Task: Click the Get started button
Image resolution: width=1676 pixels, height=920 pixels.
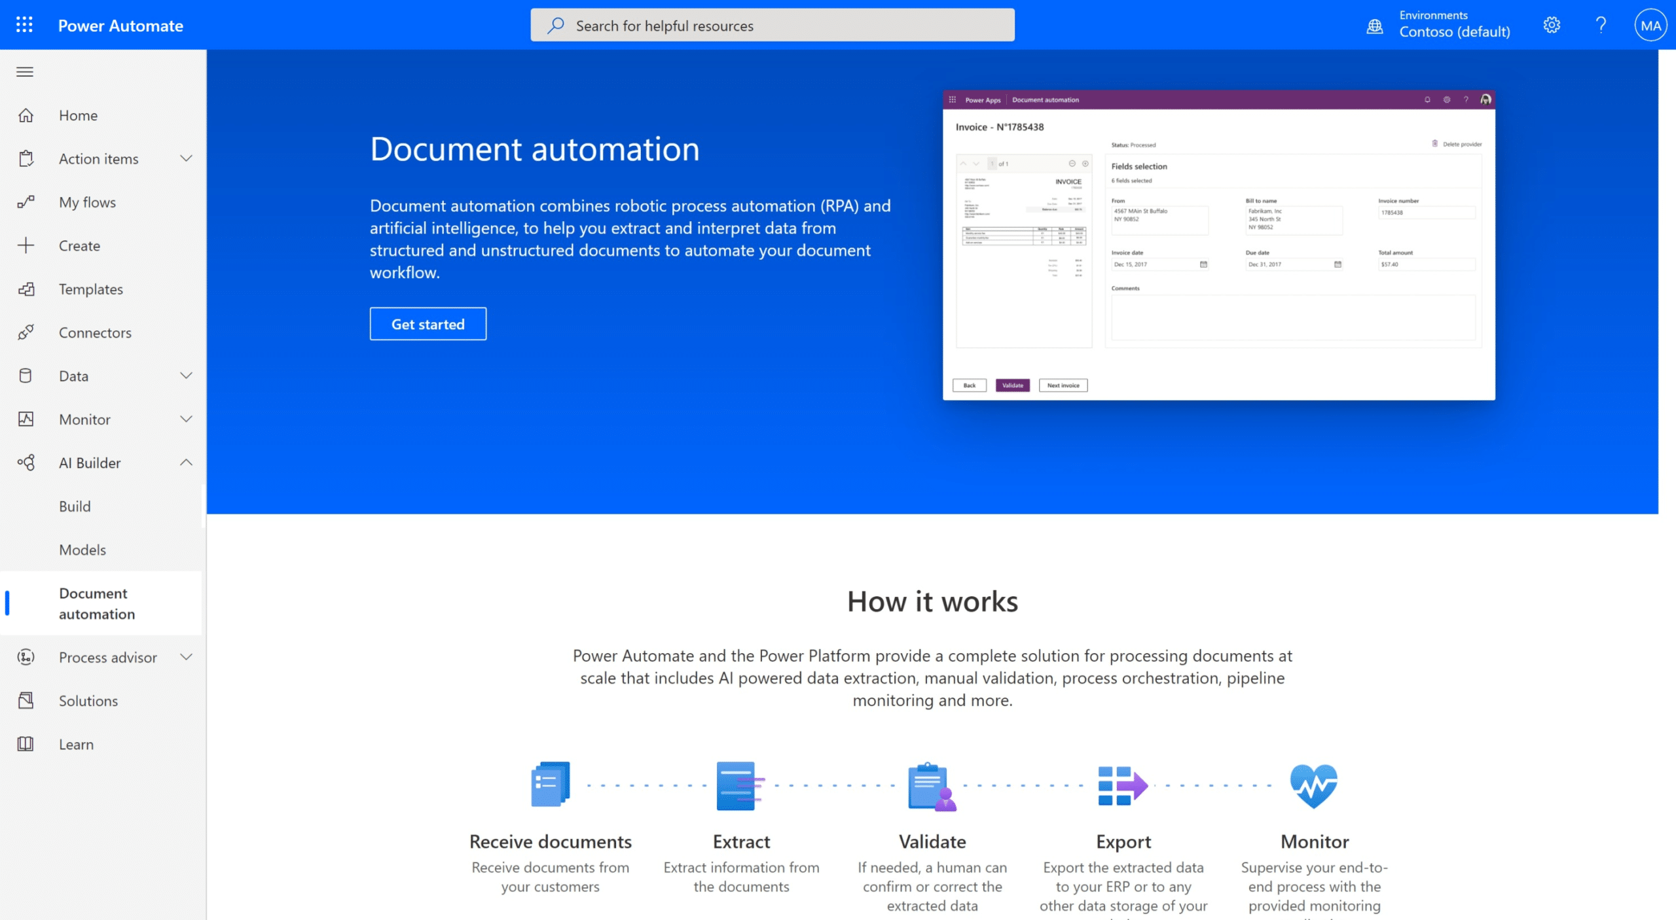Action: tap(428, 323)
